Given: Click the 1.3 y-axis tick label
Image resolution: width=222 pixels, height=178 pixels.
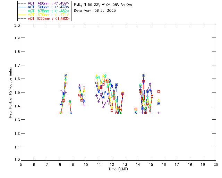Looking at the screenshot, I should pyautogui.click(x=17, y=120).
